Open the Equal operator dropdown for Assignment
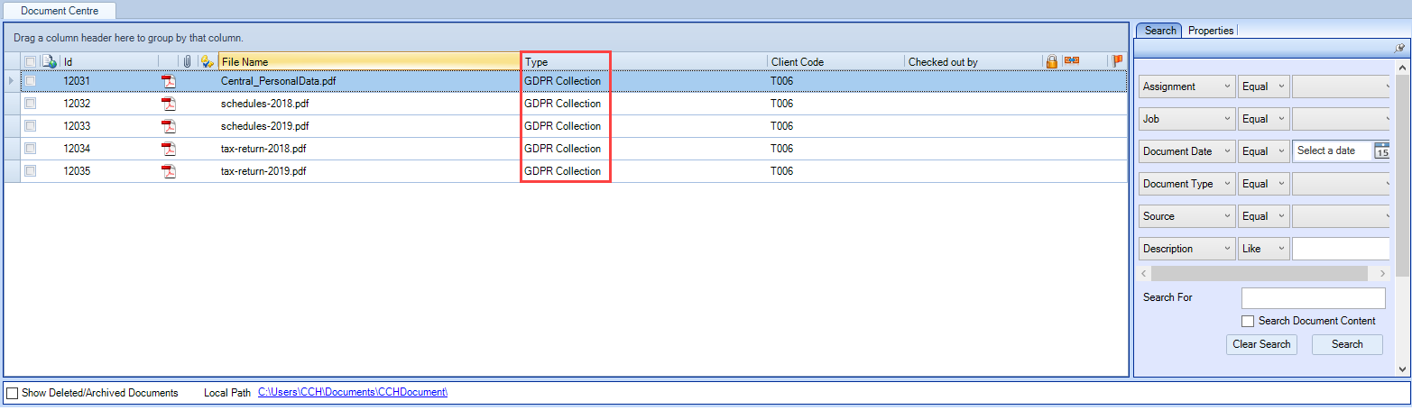 click(1264, 87)
